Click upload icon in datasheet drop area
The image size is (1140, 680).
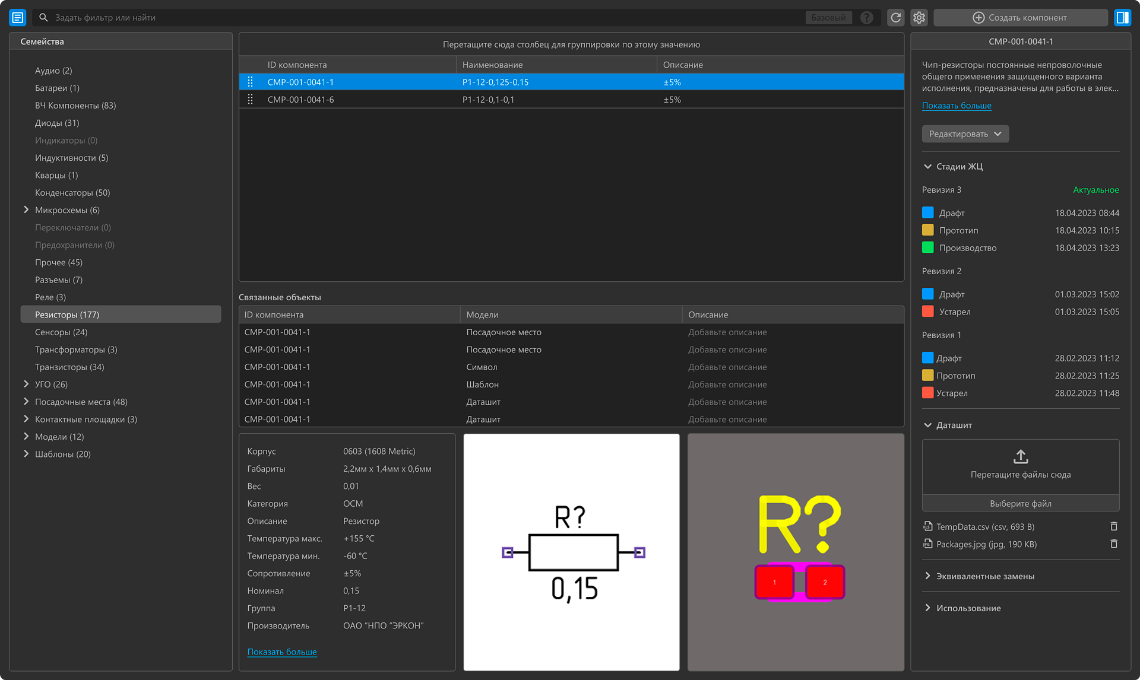coord(1020,457)
